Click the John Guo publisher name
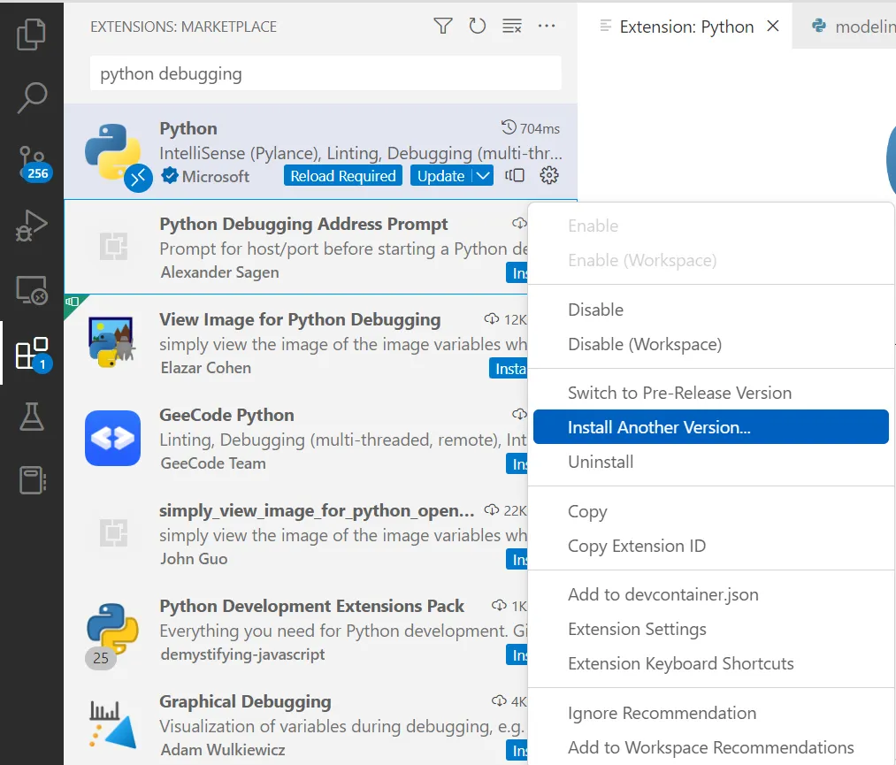Screen dimensions: 896x765 coord(194,559)
